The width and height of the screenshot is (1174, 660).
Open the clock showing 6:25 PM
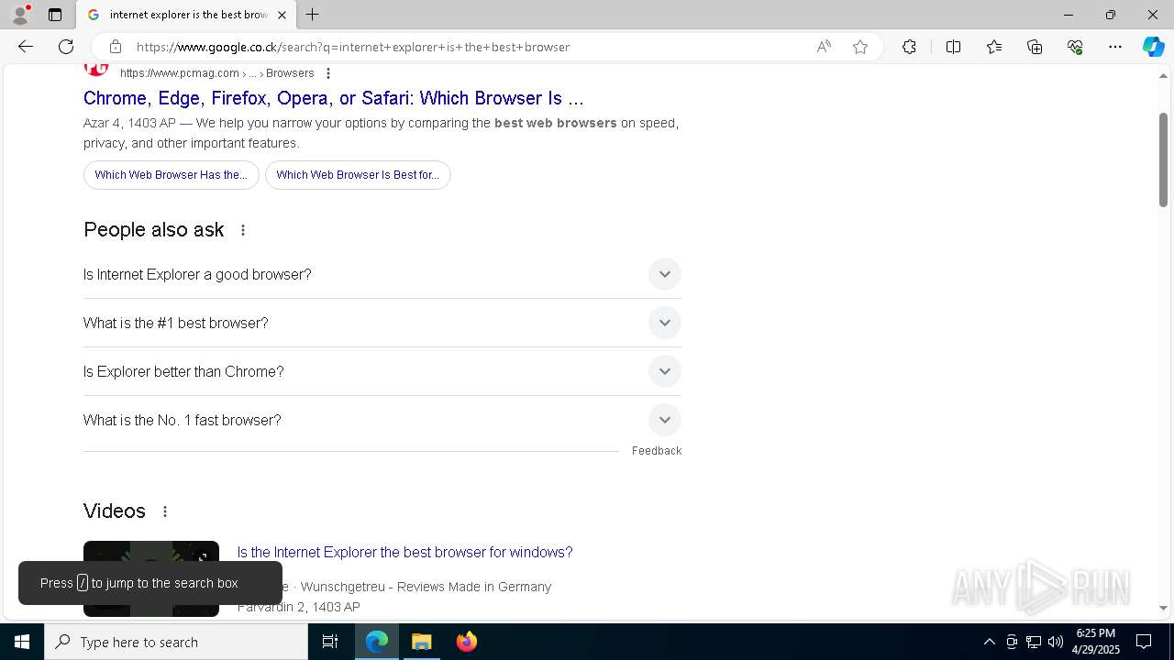(1096, 642)
